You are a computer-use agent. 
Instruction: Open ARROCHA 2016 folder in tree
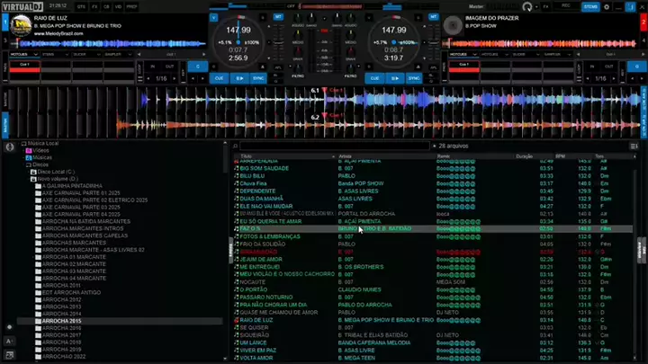[x=61, y=328]
